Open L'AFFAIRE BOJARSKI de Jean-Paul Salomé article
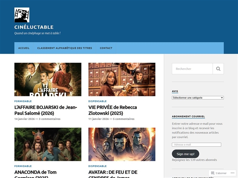Image resolution: width=238 pixels, height=178 pixels. coord(46,110)
